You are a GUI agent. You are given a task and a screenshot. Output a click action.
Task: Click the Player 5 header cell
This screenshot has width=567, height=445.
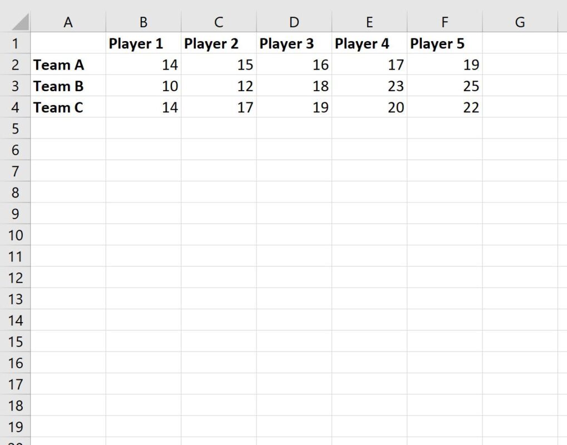[x=445, y=43]
